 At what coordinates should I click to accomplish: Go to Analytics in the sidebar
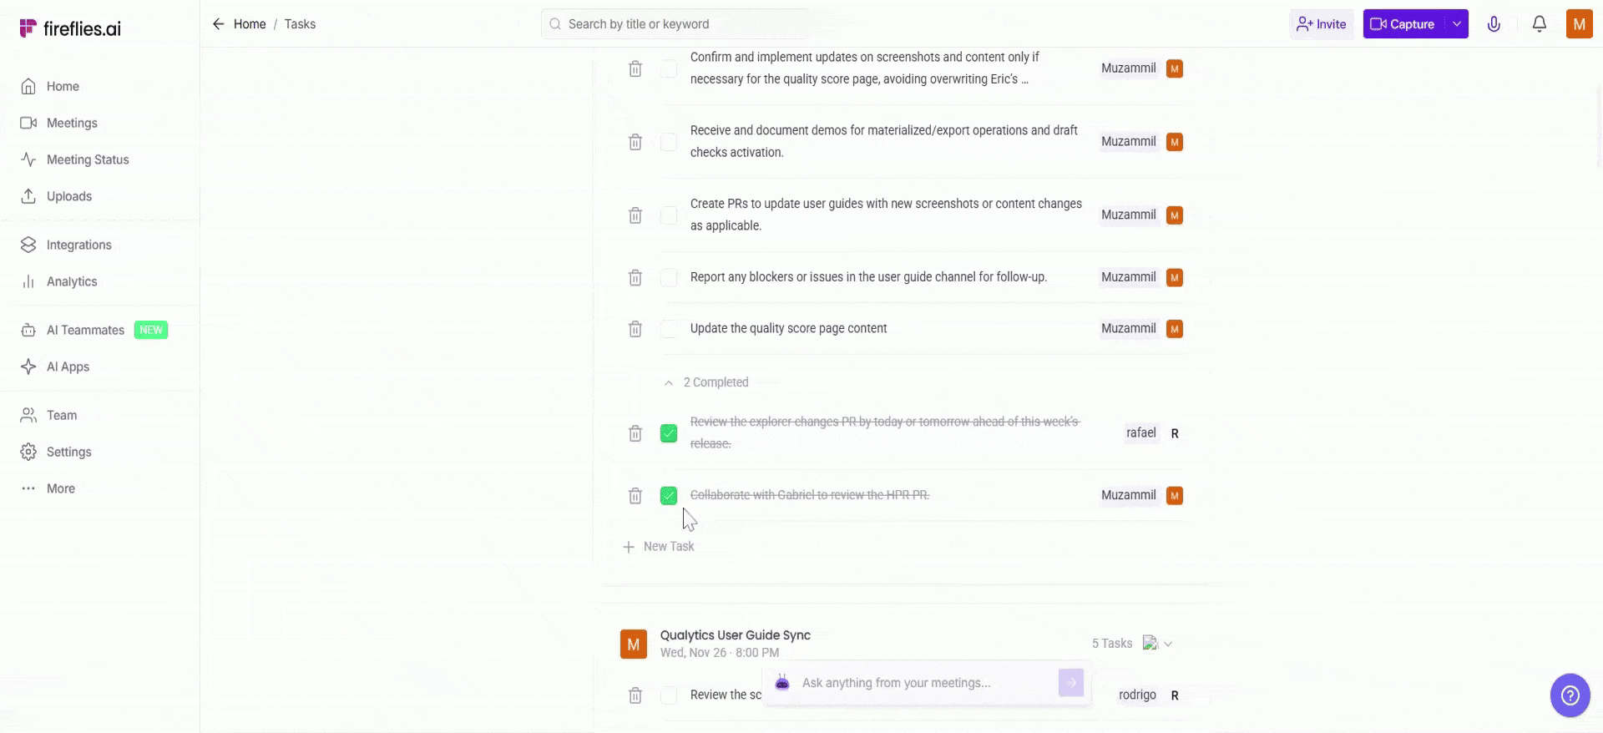pyautogui.click(x=72, y=281)
